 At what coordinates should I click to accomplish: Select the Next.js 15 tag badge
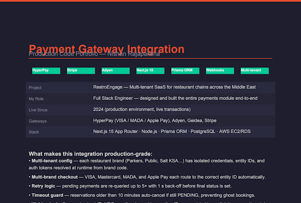coord(150,71)
